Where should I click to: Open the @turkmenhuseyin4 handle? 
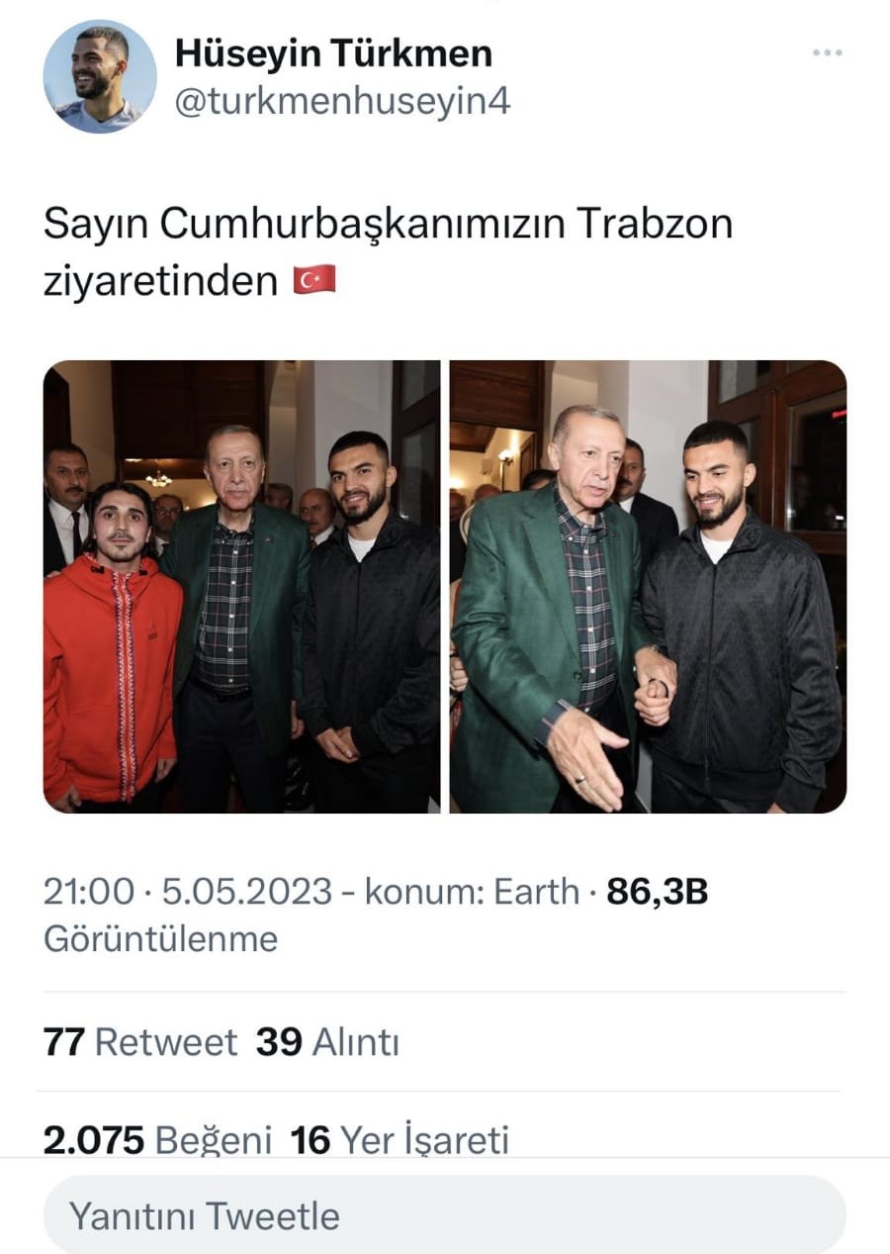pyautogui.click(x=342, y=101)
